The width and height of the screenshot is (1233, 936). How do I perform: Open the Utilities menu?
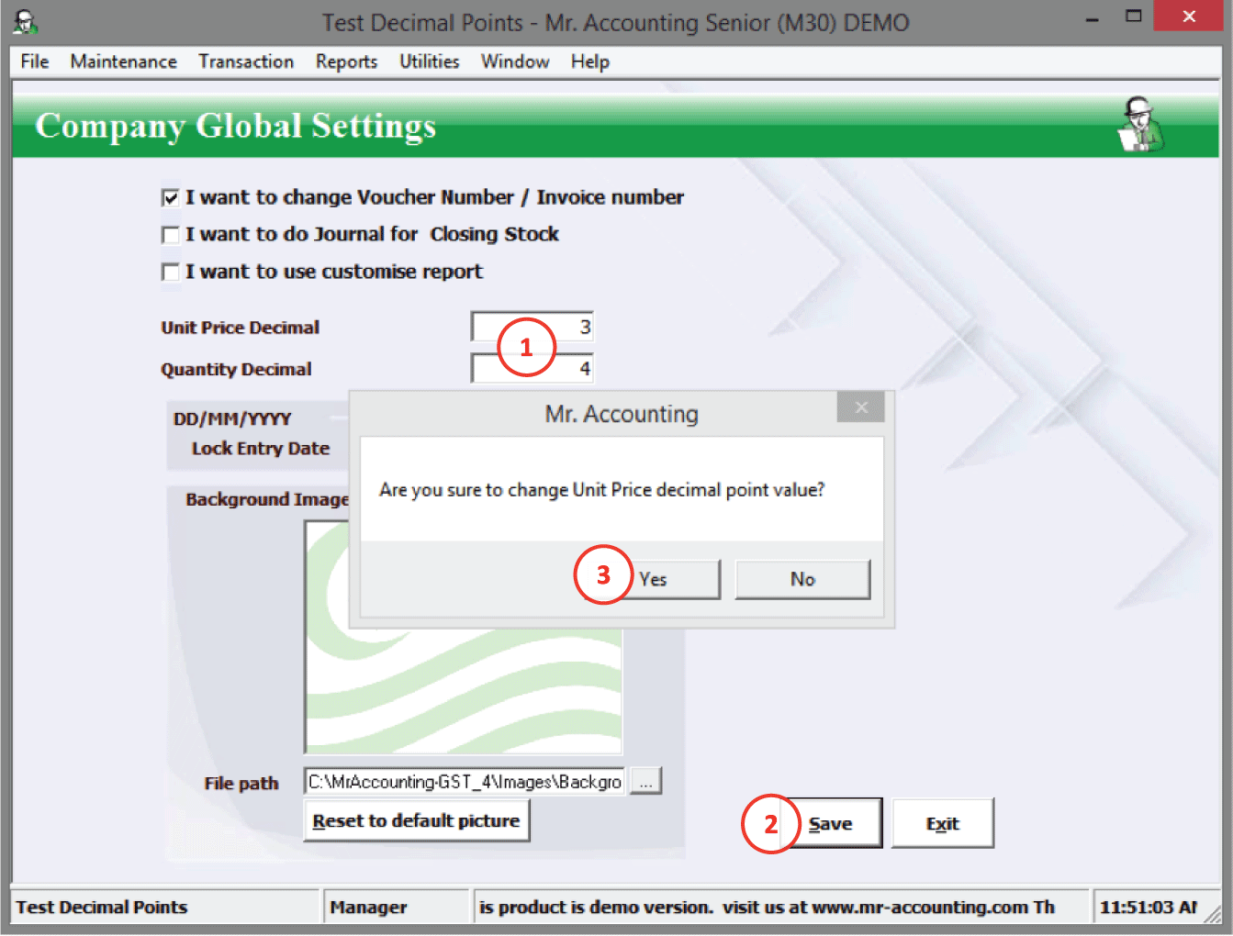pyautogui.click(x=430, y=61)
